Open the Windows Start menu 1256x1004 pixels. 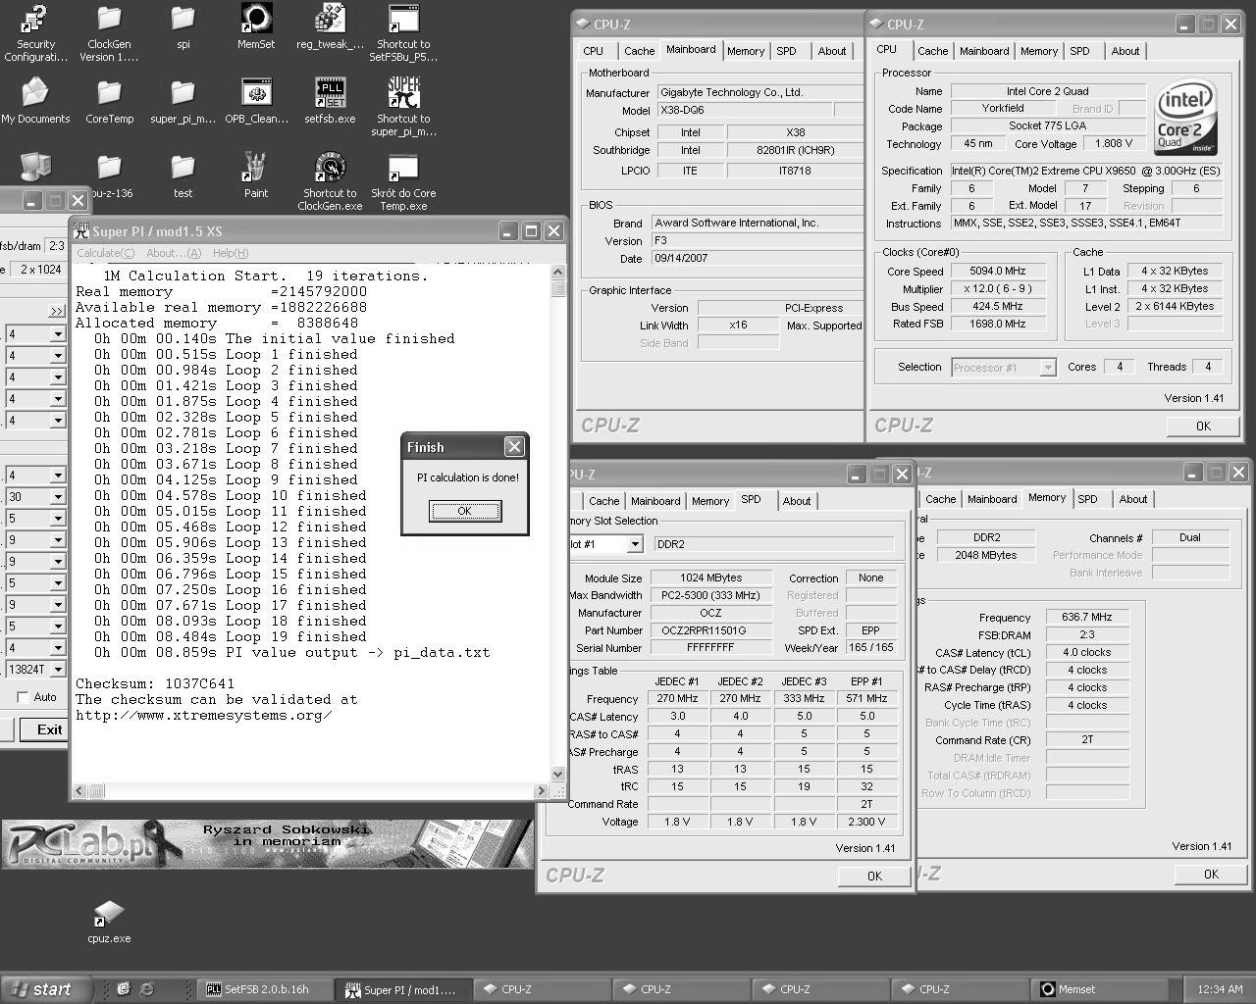coord(46,989)
